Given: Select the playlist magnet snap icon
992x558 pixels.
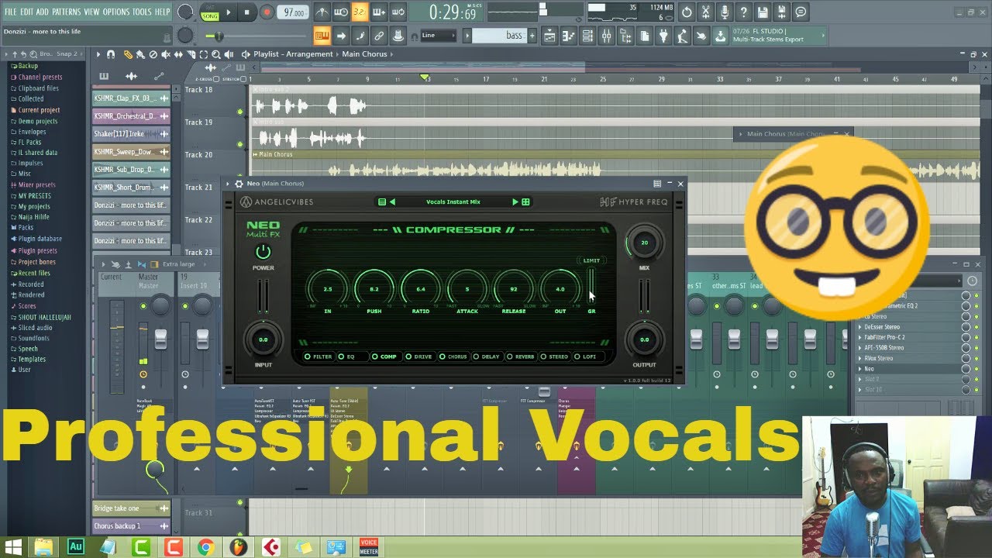Looking at the screenshot, I should point(111,54).
